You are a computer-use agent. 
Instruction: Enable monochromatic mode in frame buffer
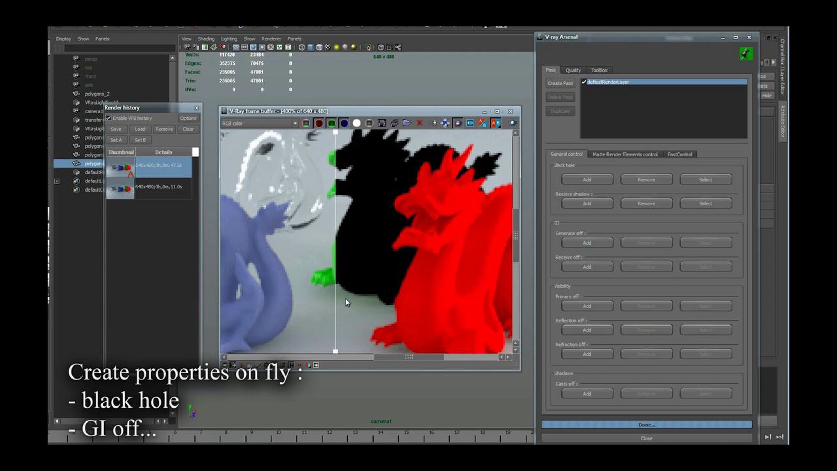pyautogui.click(x=369, y=123)
